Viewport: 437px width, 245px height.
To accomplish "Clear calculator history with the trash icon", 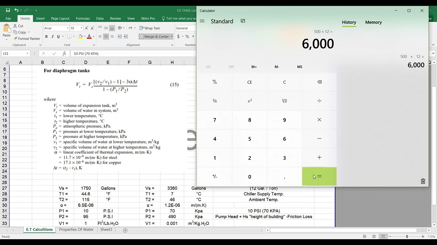I will pos(423,181).
